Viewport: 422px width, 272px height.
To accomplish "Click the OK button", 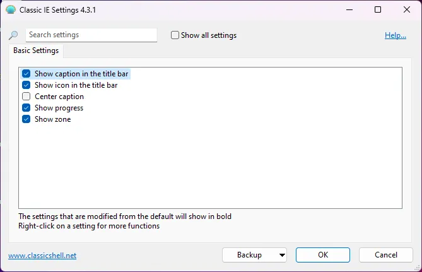I will [x=322, y=255].
